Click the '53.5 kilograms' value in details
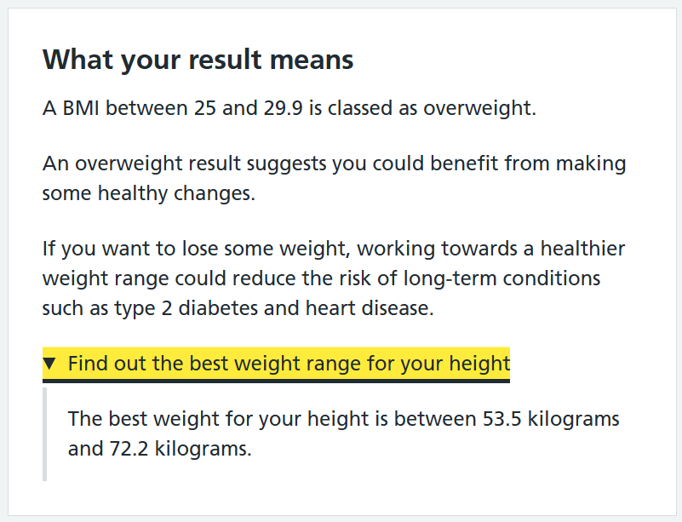This screenshot has width=682, height=522. pyautogui.click(x=551, y=419)
